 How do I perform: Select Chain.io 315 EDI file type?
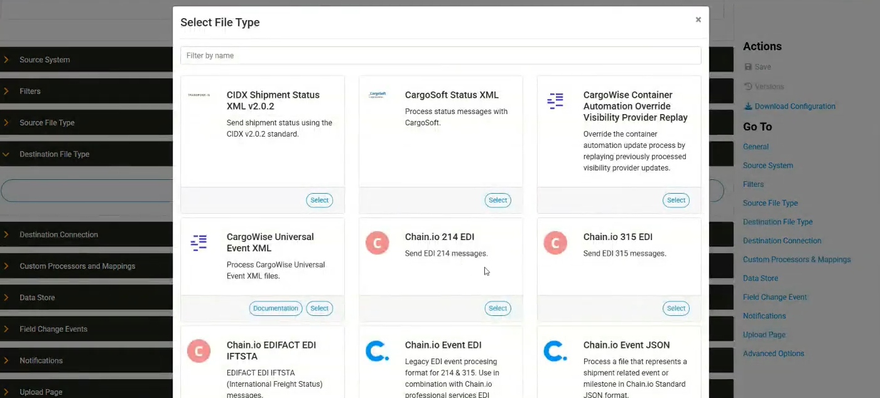coord(676,308)
